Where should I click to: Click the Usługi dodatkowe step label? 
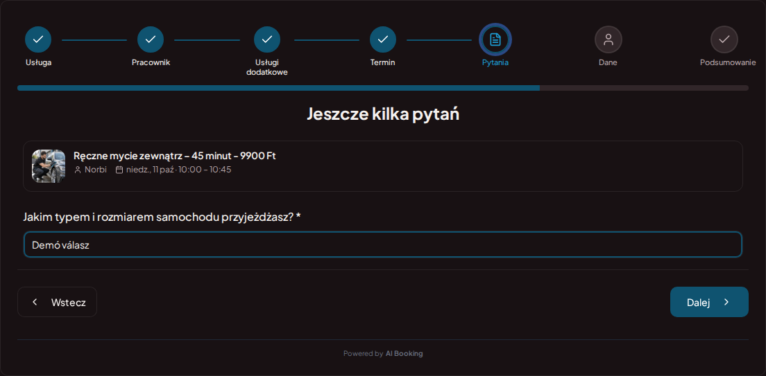(x=267, y=67)
